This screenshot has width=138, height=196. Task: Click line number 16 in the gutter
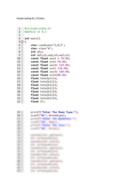[19, 78]
